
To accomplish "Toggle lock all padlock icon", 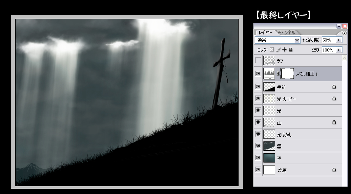I will 291,50.
